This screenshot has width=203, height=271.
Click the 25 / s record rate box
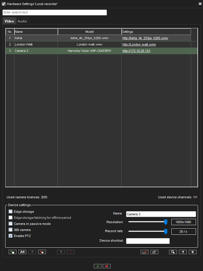click(184, 232)
